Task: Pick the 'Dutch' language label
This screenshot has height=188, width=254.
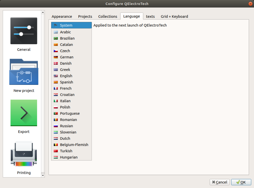Action: [65, 139]
